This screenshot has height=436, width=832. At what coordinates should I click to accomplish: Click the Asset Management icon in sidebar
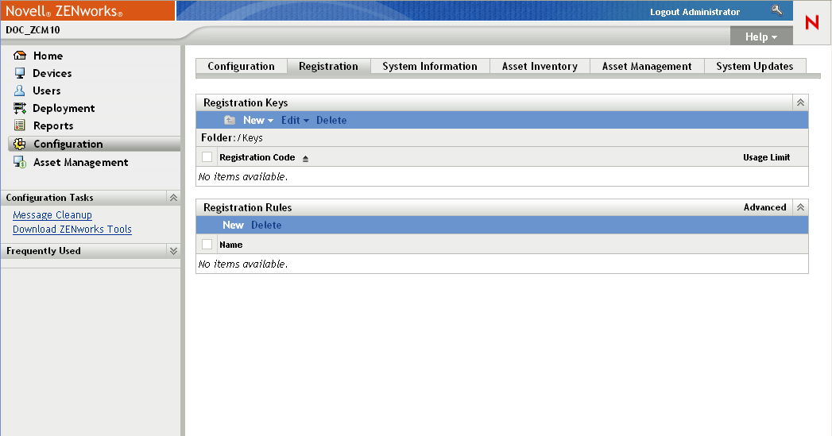20,162
